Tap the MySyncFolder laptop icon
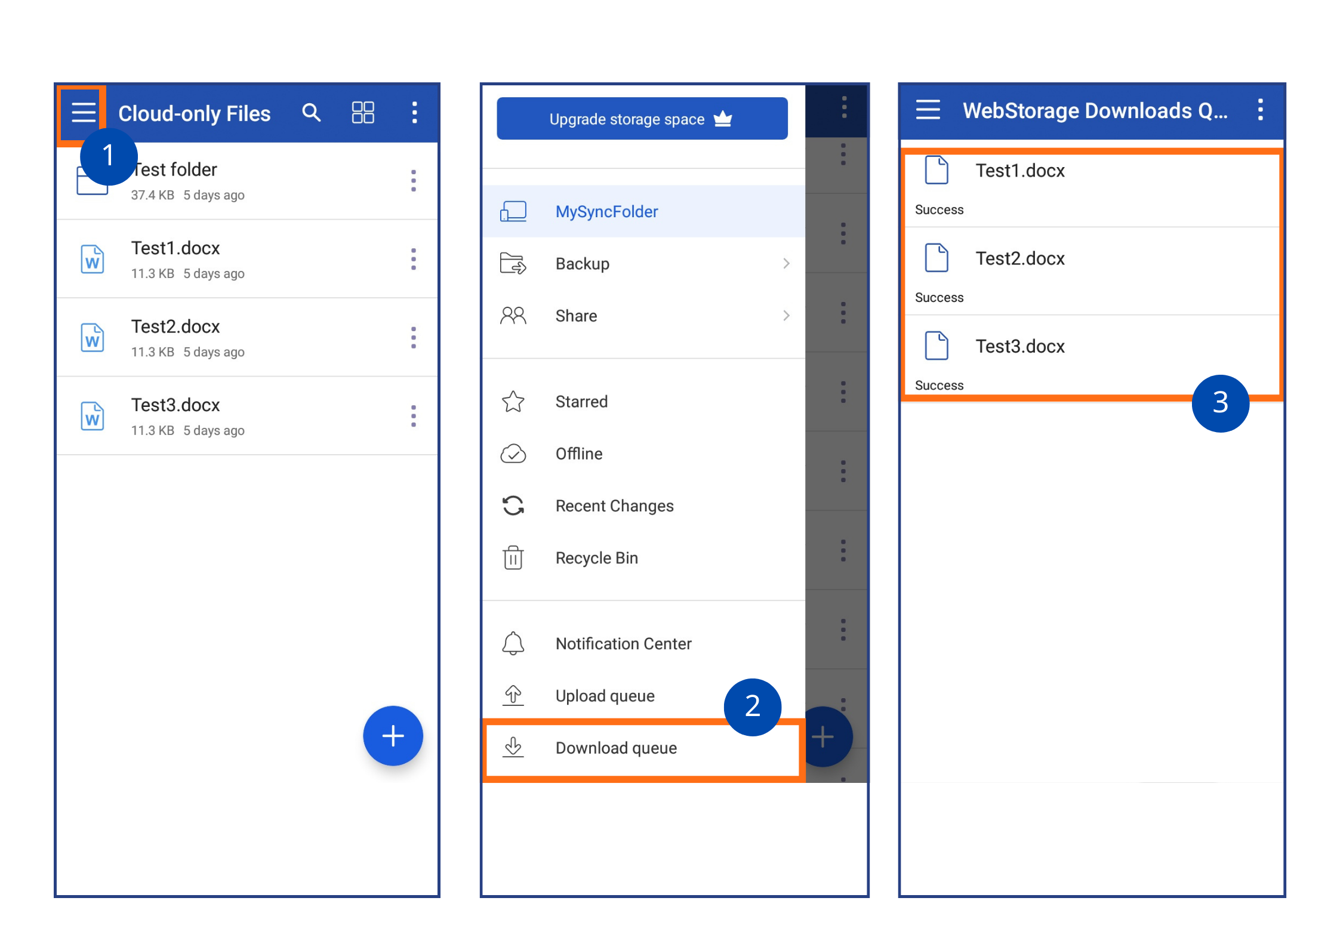The width and height of the screenshot is (1340, 947). pyautogui.click(x=513, y=211)
